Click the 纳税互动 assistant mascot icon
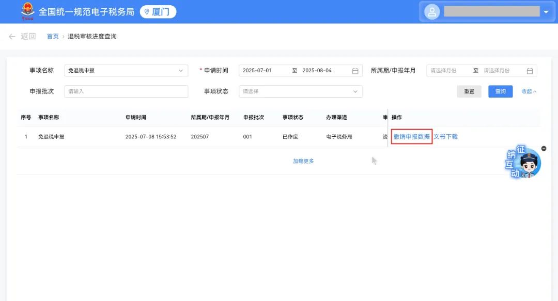Screen dimensions: 558x301 (523, 163)
